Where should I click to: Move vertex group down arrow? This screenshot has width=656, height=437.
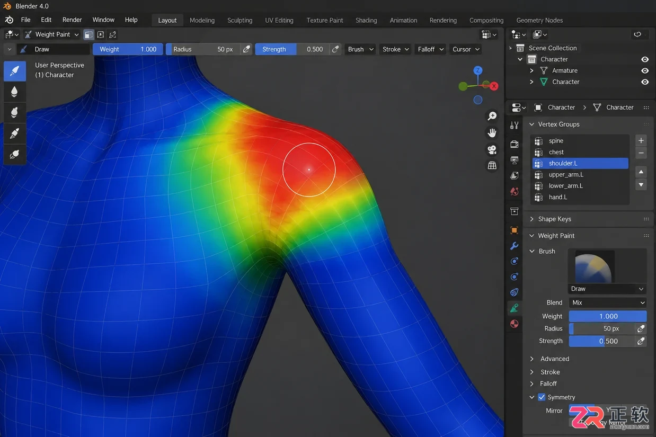(641, 185)
